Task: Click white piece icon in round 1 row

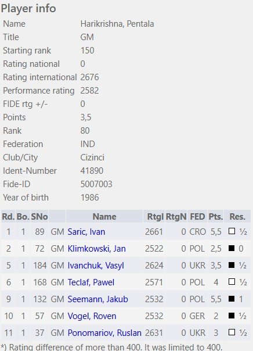Action: coord(232,231)
